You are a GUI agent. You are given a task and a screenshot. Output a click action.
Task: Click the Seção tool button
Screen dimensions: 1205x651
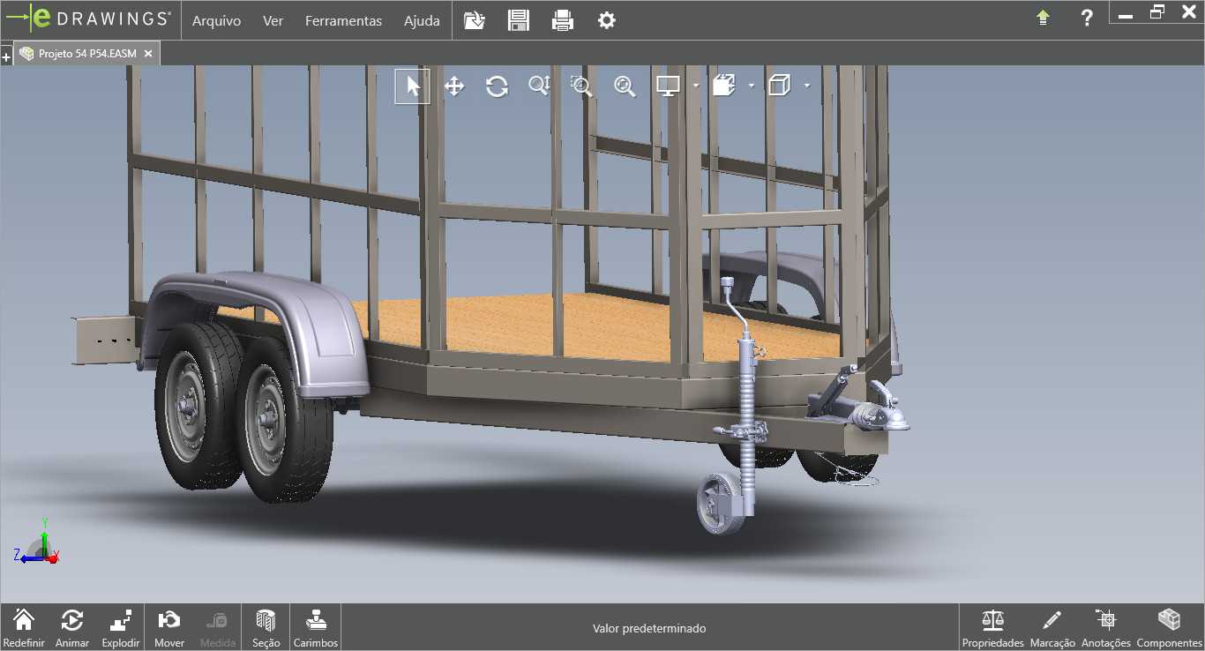[266, 629]
